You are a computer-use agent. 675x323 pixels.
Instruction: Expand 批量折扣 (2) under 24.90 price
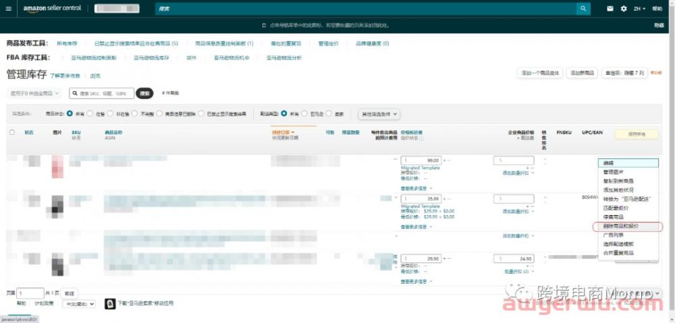coord(519,271)
